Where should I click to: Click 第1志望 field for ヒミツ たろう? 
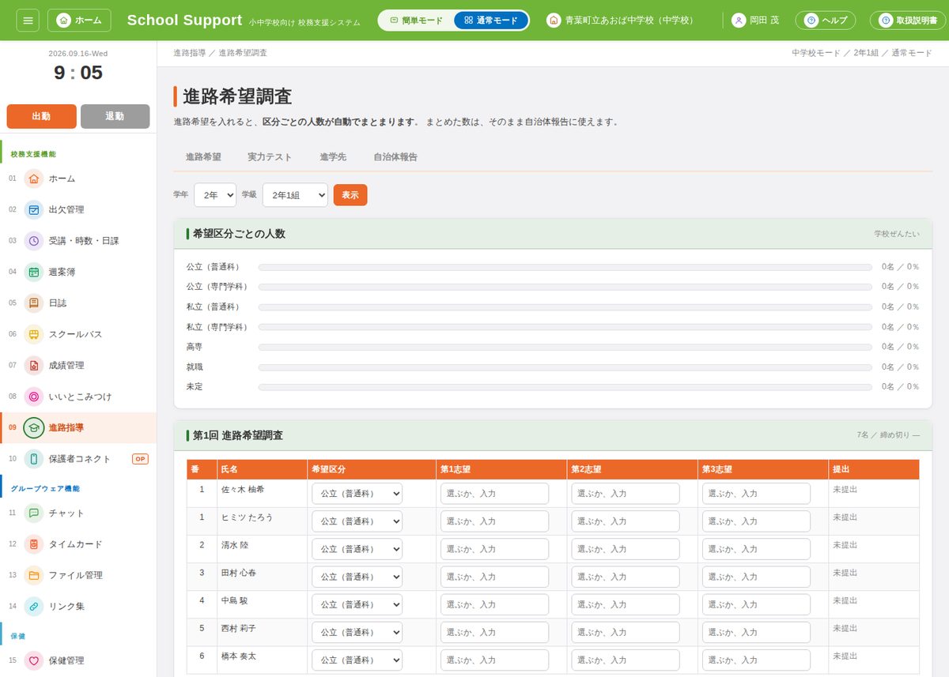(x=494, y=521)
